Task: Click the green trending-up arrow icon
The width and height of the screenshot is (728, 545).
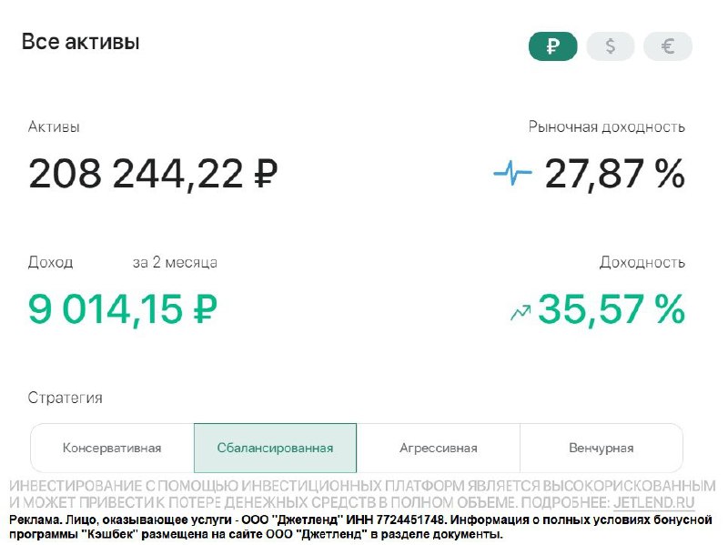Action: (x=521, y=312)
